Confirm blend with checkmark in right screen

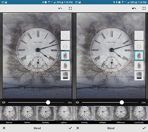coord(144,128)
